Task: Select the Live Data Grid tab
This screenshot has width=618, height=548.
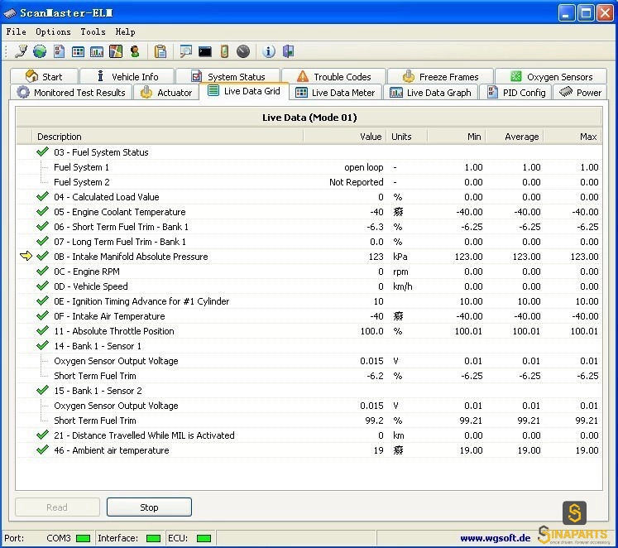Action: coord(244,91)
